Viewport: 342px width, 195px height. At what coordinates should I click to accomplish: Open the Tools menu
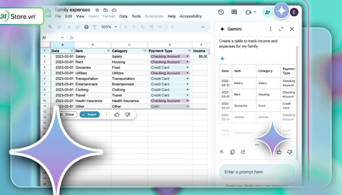(136, 16)
